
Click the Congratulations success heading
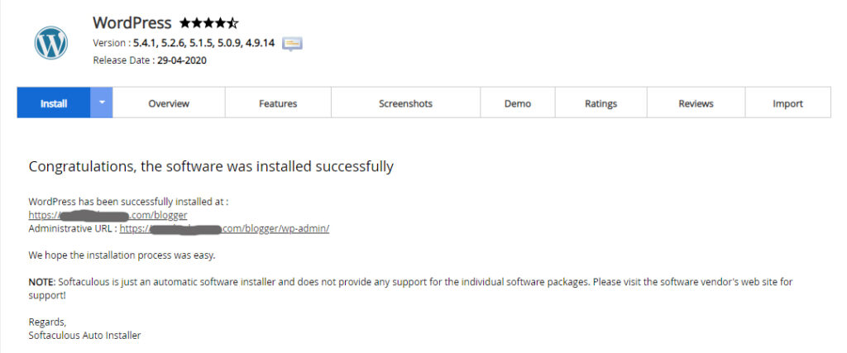211,167
